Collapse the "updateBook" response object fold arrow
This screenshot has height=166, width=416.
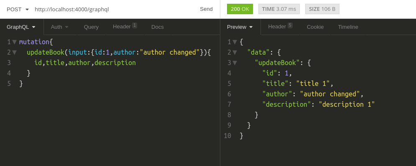click(235, 63)
